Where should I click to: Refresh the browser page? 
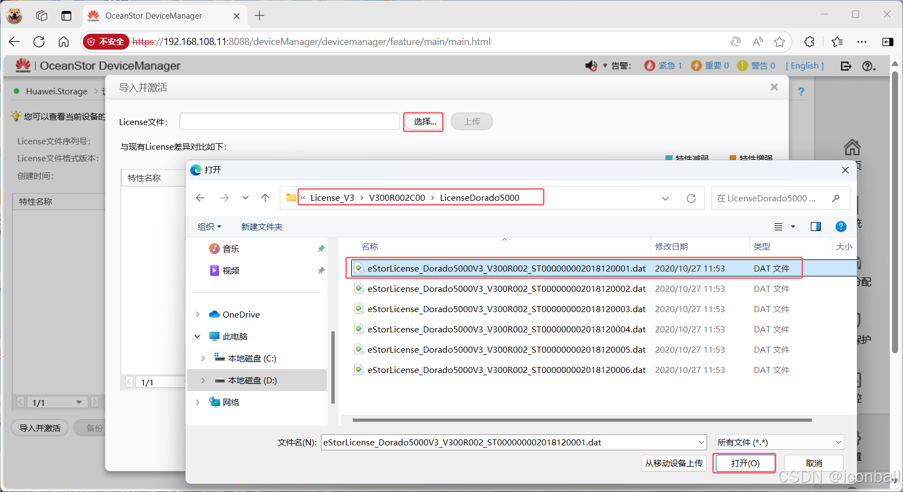coord(39,42)
